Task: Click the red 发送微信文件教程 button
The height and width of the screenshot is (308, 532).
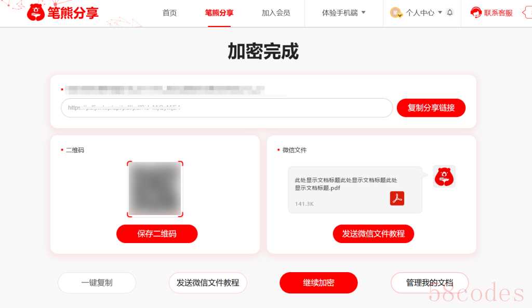Action: (x=373, y=234)
